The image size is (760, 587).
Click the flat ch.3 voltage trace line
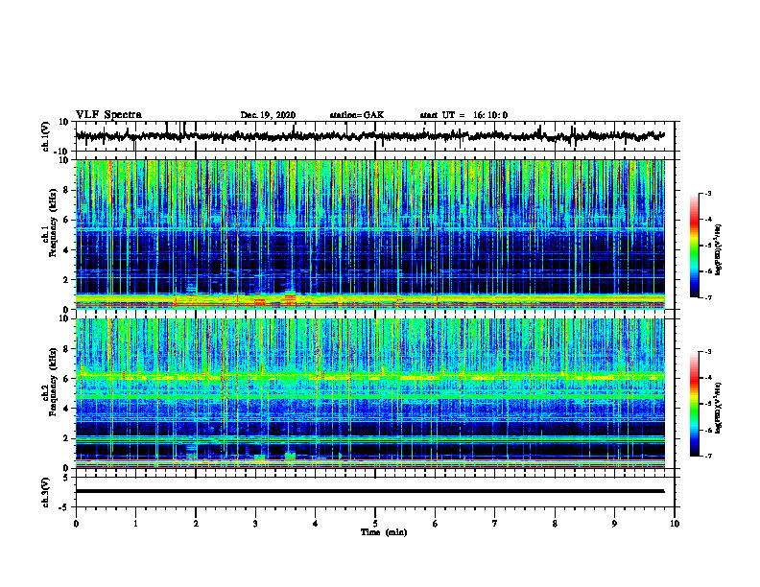369,491
